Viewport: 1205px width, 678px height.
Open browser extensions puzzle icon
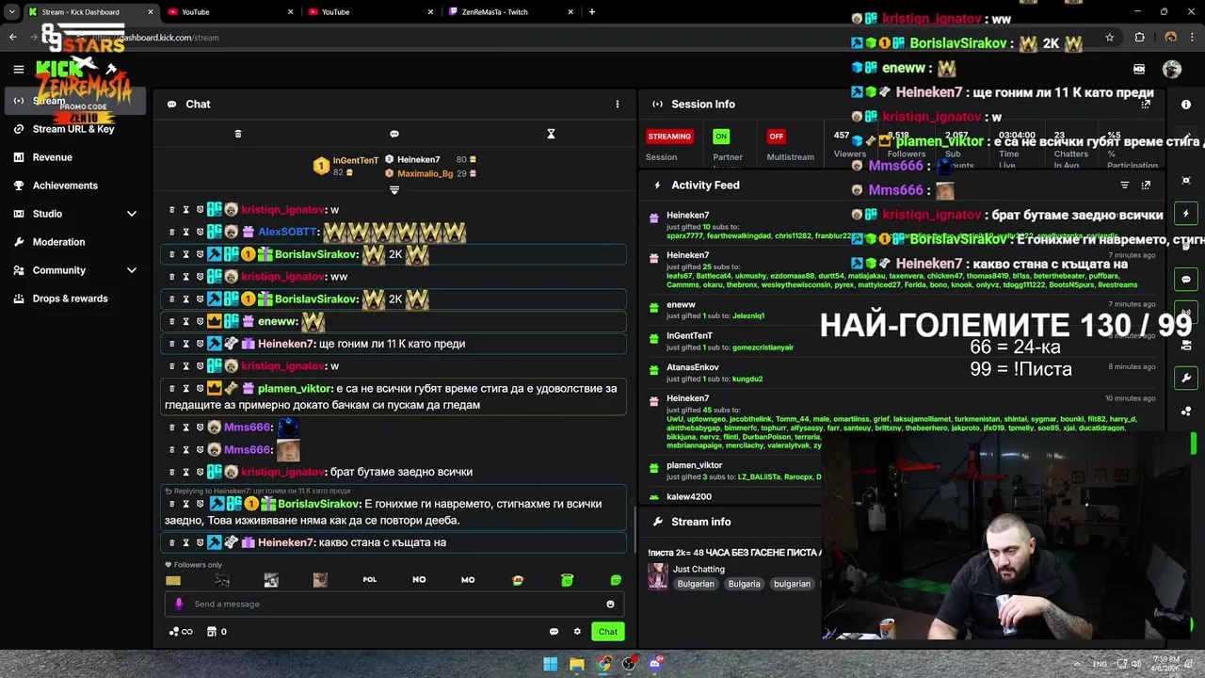[x=1139, y=38]
